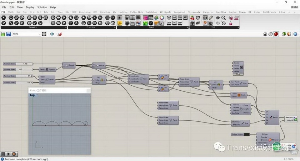Enable shaded preview mode red icon

276,34
